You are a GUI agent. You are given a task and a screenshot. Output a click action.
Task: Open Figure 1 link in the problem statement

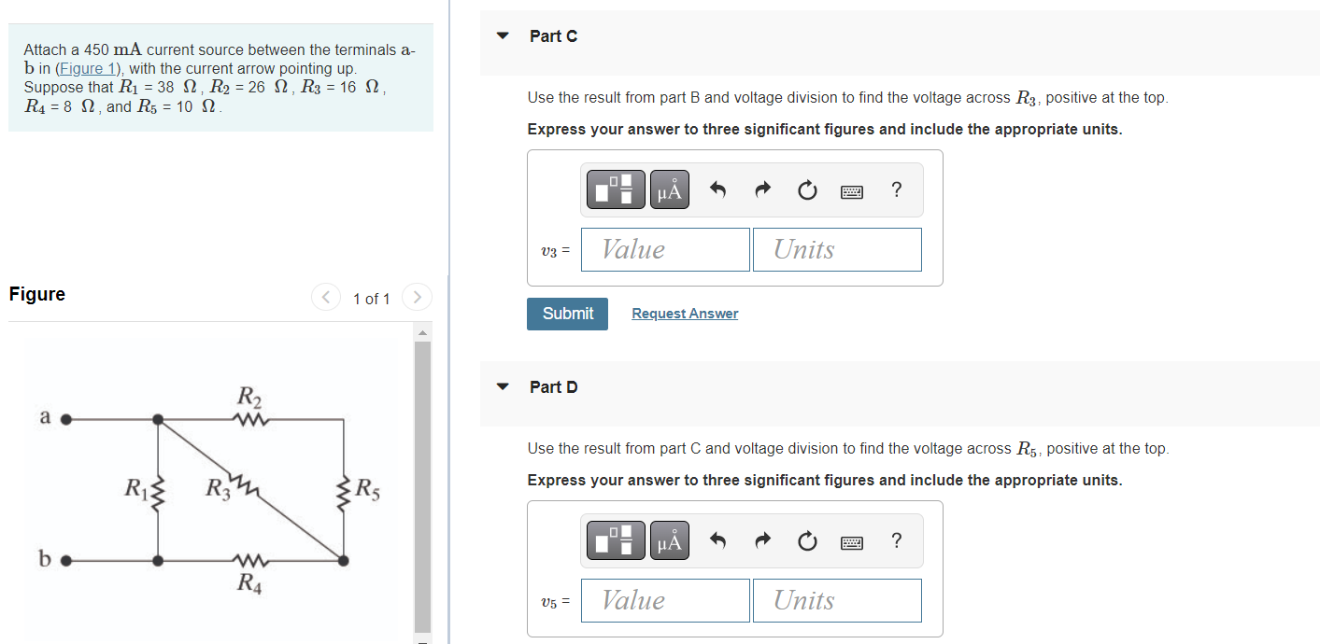[x=88, y=67]
